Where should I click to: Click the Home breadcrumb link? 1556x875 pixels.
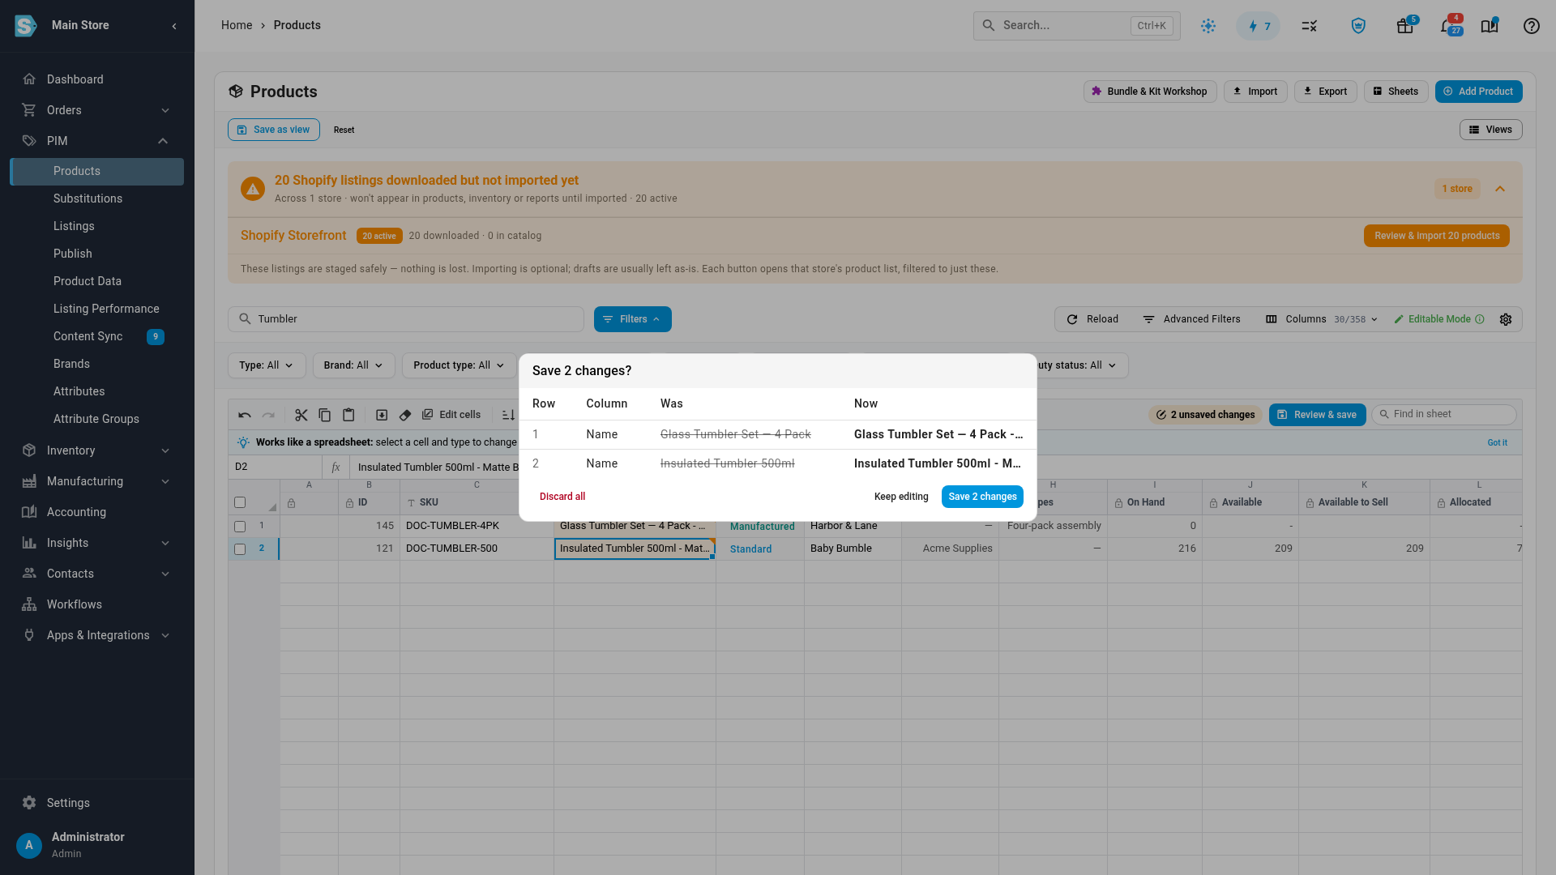pos(237,25)
